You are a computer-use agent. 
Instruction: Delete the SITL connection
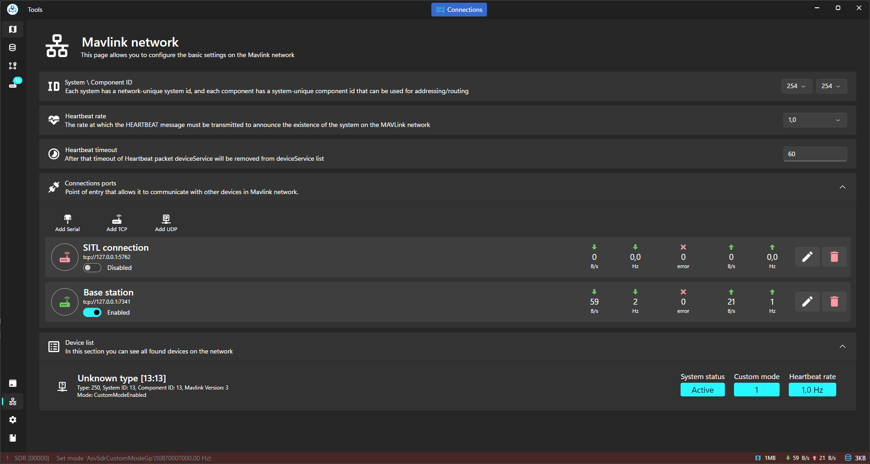[x=834, y=257]
